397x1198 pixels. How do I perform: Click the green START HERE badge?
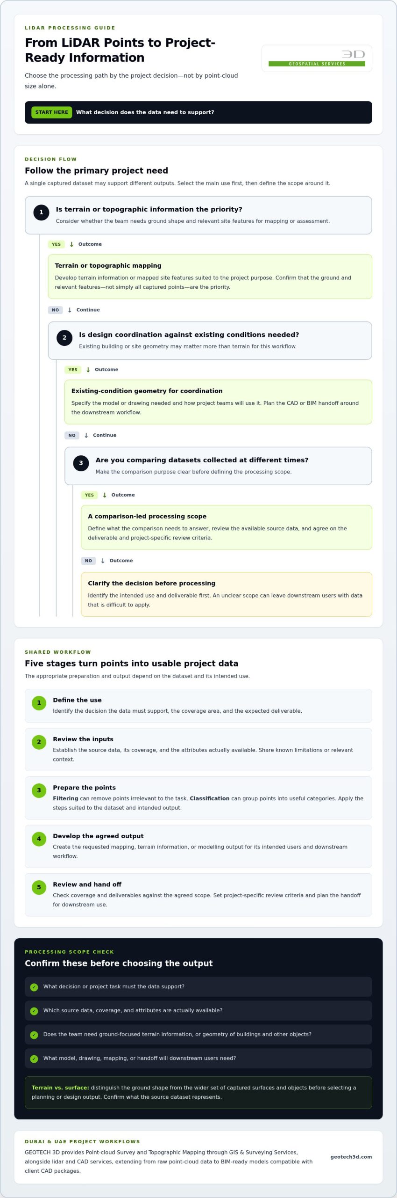pos(52,112)
